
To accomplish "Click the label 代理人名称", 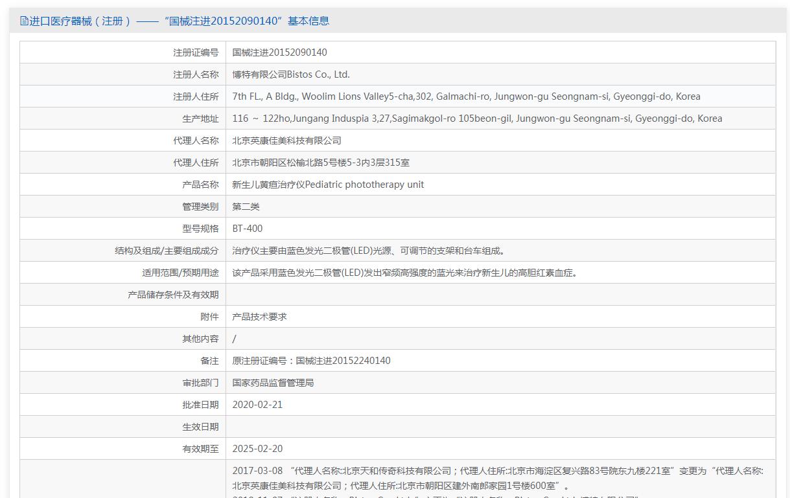I will coord(196,141).
